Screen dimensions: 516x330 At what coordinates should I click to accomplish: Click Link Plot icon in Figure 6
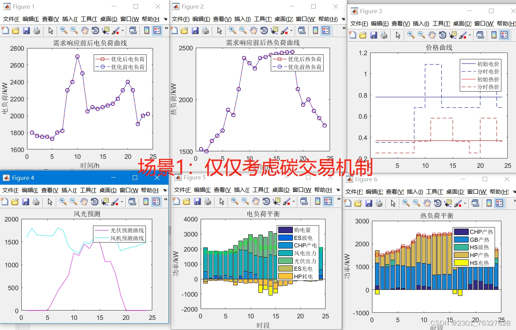tap(475, 203)
